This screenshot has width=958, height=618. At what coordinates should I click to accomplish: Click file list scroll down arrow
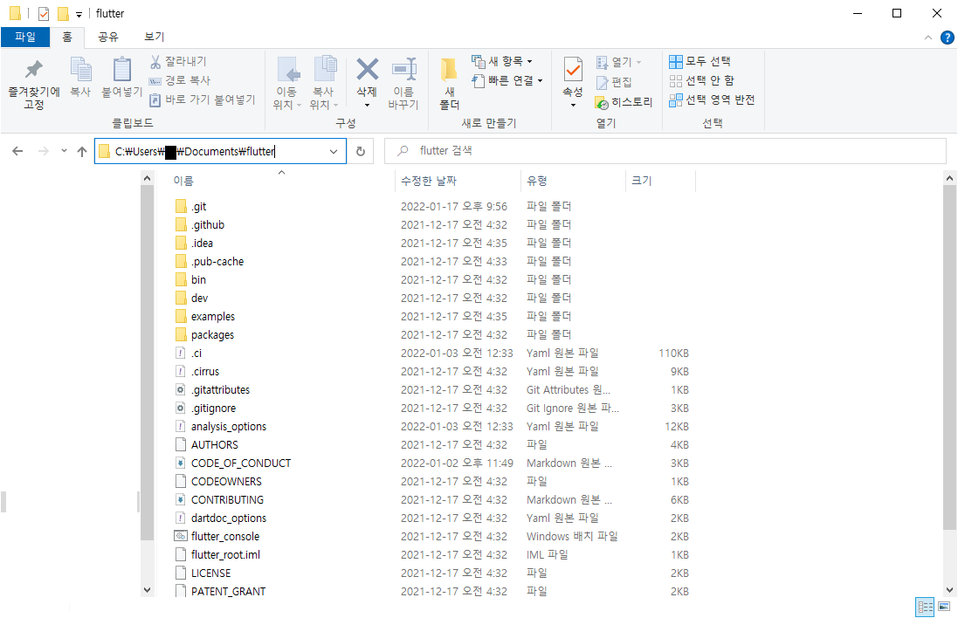coord(949,590)
